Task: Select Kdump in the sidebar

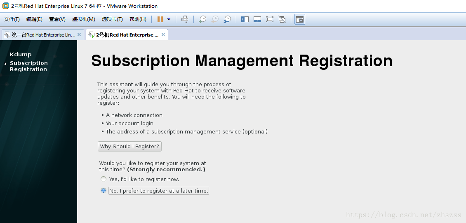Action: [21, 55]
